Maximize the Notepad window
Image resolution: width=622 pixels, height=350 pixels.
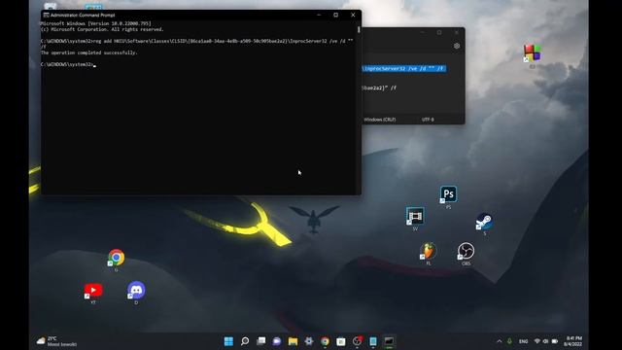coord(439,32)
